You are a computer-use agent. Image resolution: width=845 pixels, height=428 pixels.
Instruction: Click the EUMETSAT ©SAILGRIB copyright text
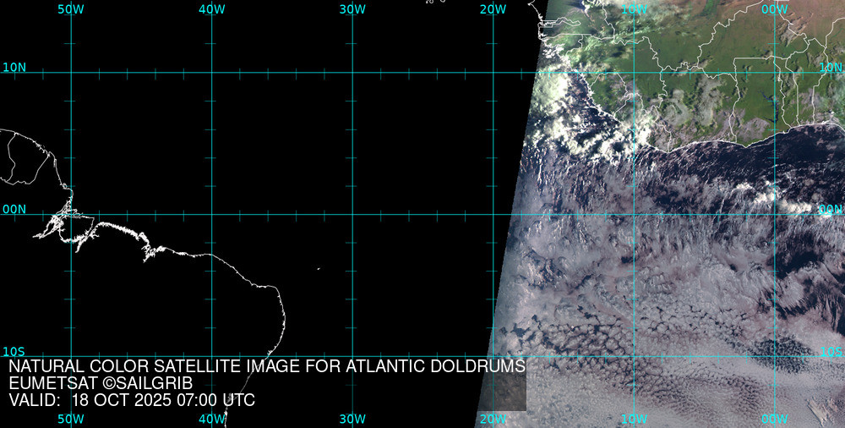pos(101,384)
